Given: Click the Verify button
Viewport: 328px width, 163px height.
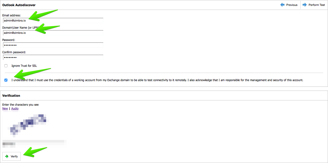Looking at the screenshot, I should click(12, 156).
